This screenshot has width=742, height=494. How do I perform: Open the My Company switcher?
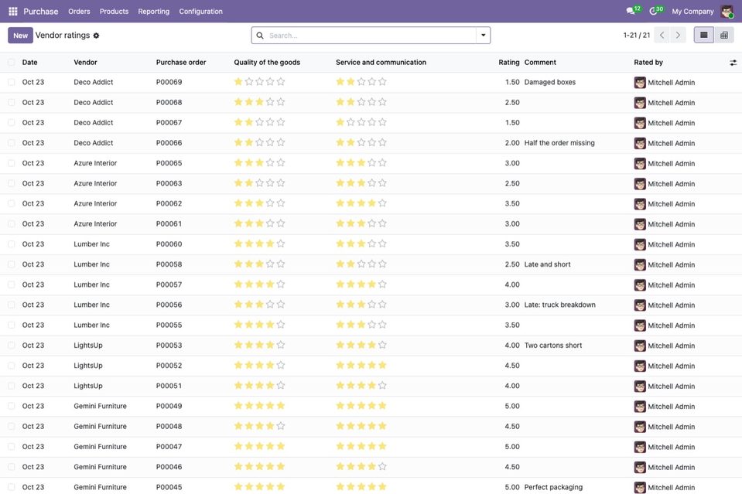(x=692, y=12)
